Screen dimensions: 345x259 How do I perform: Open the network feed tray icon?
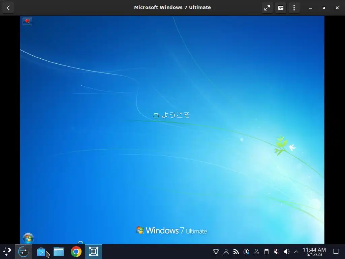[236, 252]
